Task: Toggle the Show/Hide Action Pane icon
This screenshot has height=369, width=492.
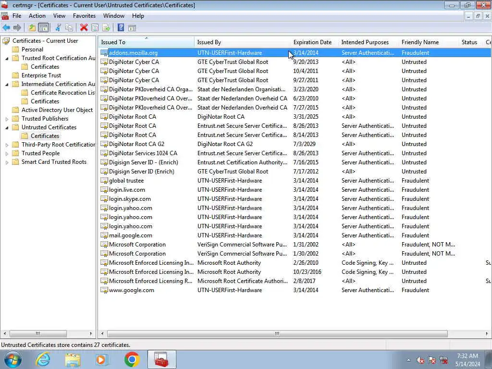Action: click(x=132, y=27)
